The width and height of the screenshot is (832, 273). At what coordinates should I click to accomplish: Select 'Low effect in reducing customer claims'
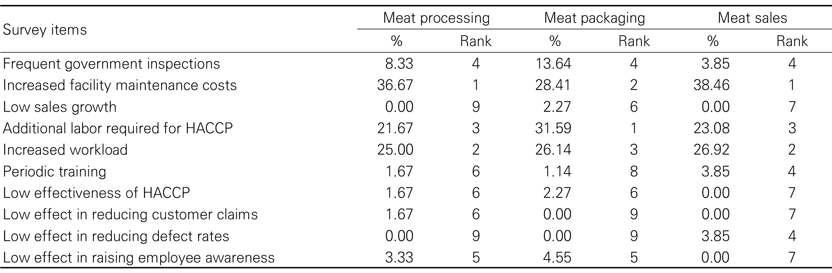[x=130, y=214]
